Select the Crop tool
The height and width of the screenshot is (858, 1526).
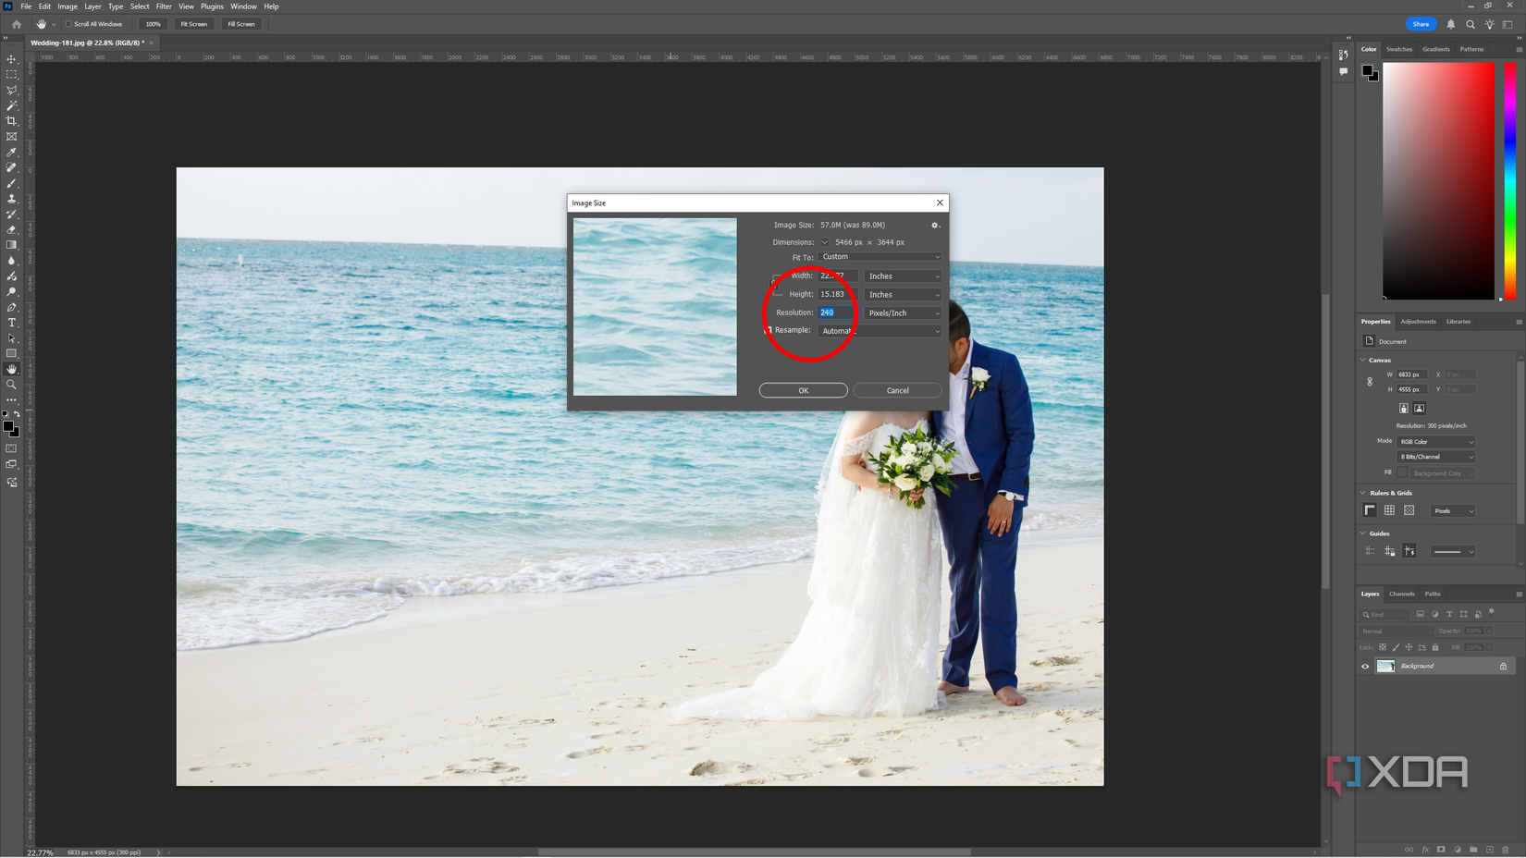tap(12, 121)
